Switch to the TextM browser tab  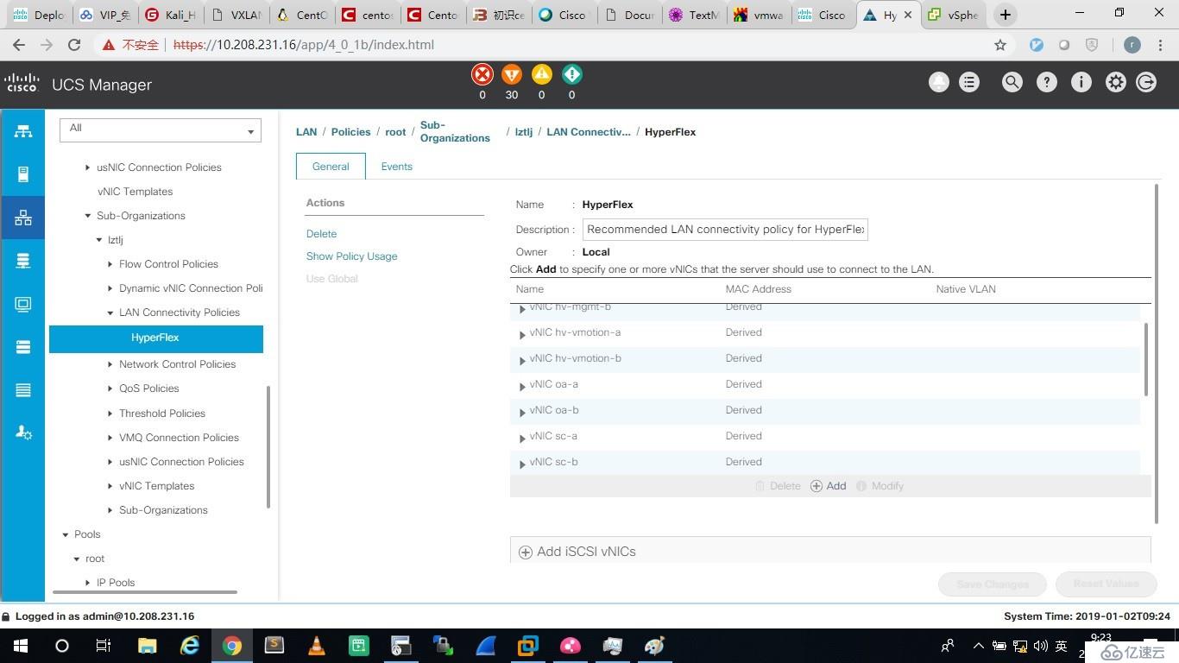pyautogui.click(x=695, y=15)
